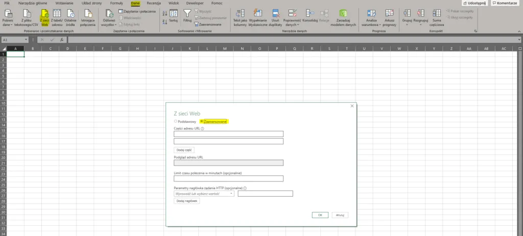Sort ascending A to Z
The height and width of the screenshot is (236, 523).
click(x=165, y=14)
